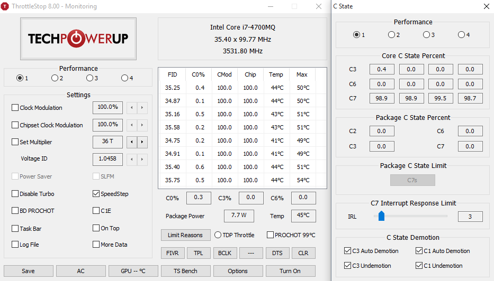Open the FIVR settings
Viewport: 494px width, 281px height.
pos(172,253)
